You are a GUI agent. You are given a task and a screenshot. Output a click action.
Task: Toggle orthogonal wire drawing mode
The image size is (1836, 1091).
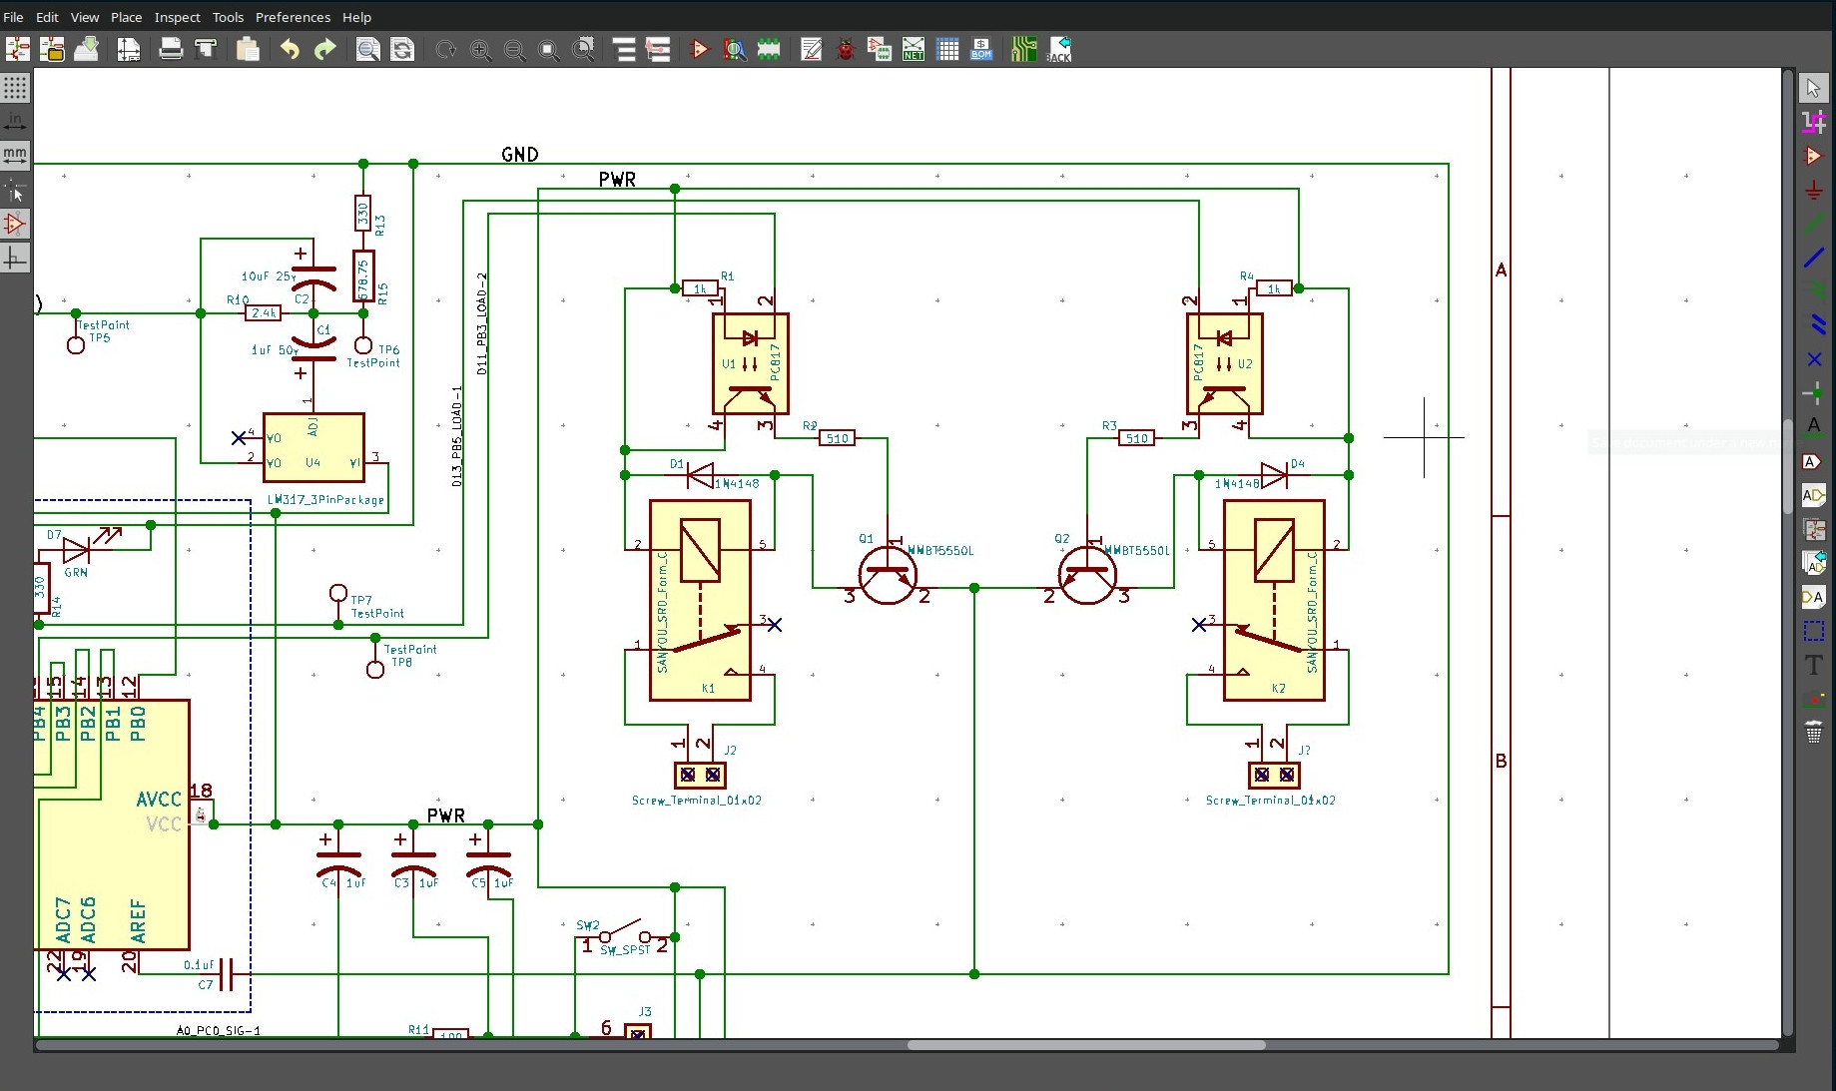[15, 259]
